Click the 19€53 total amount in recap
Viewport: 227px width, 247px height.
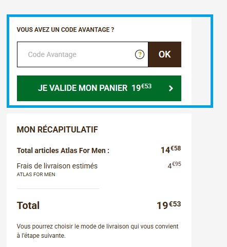(169, 205)
